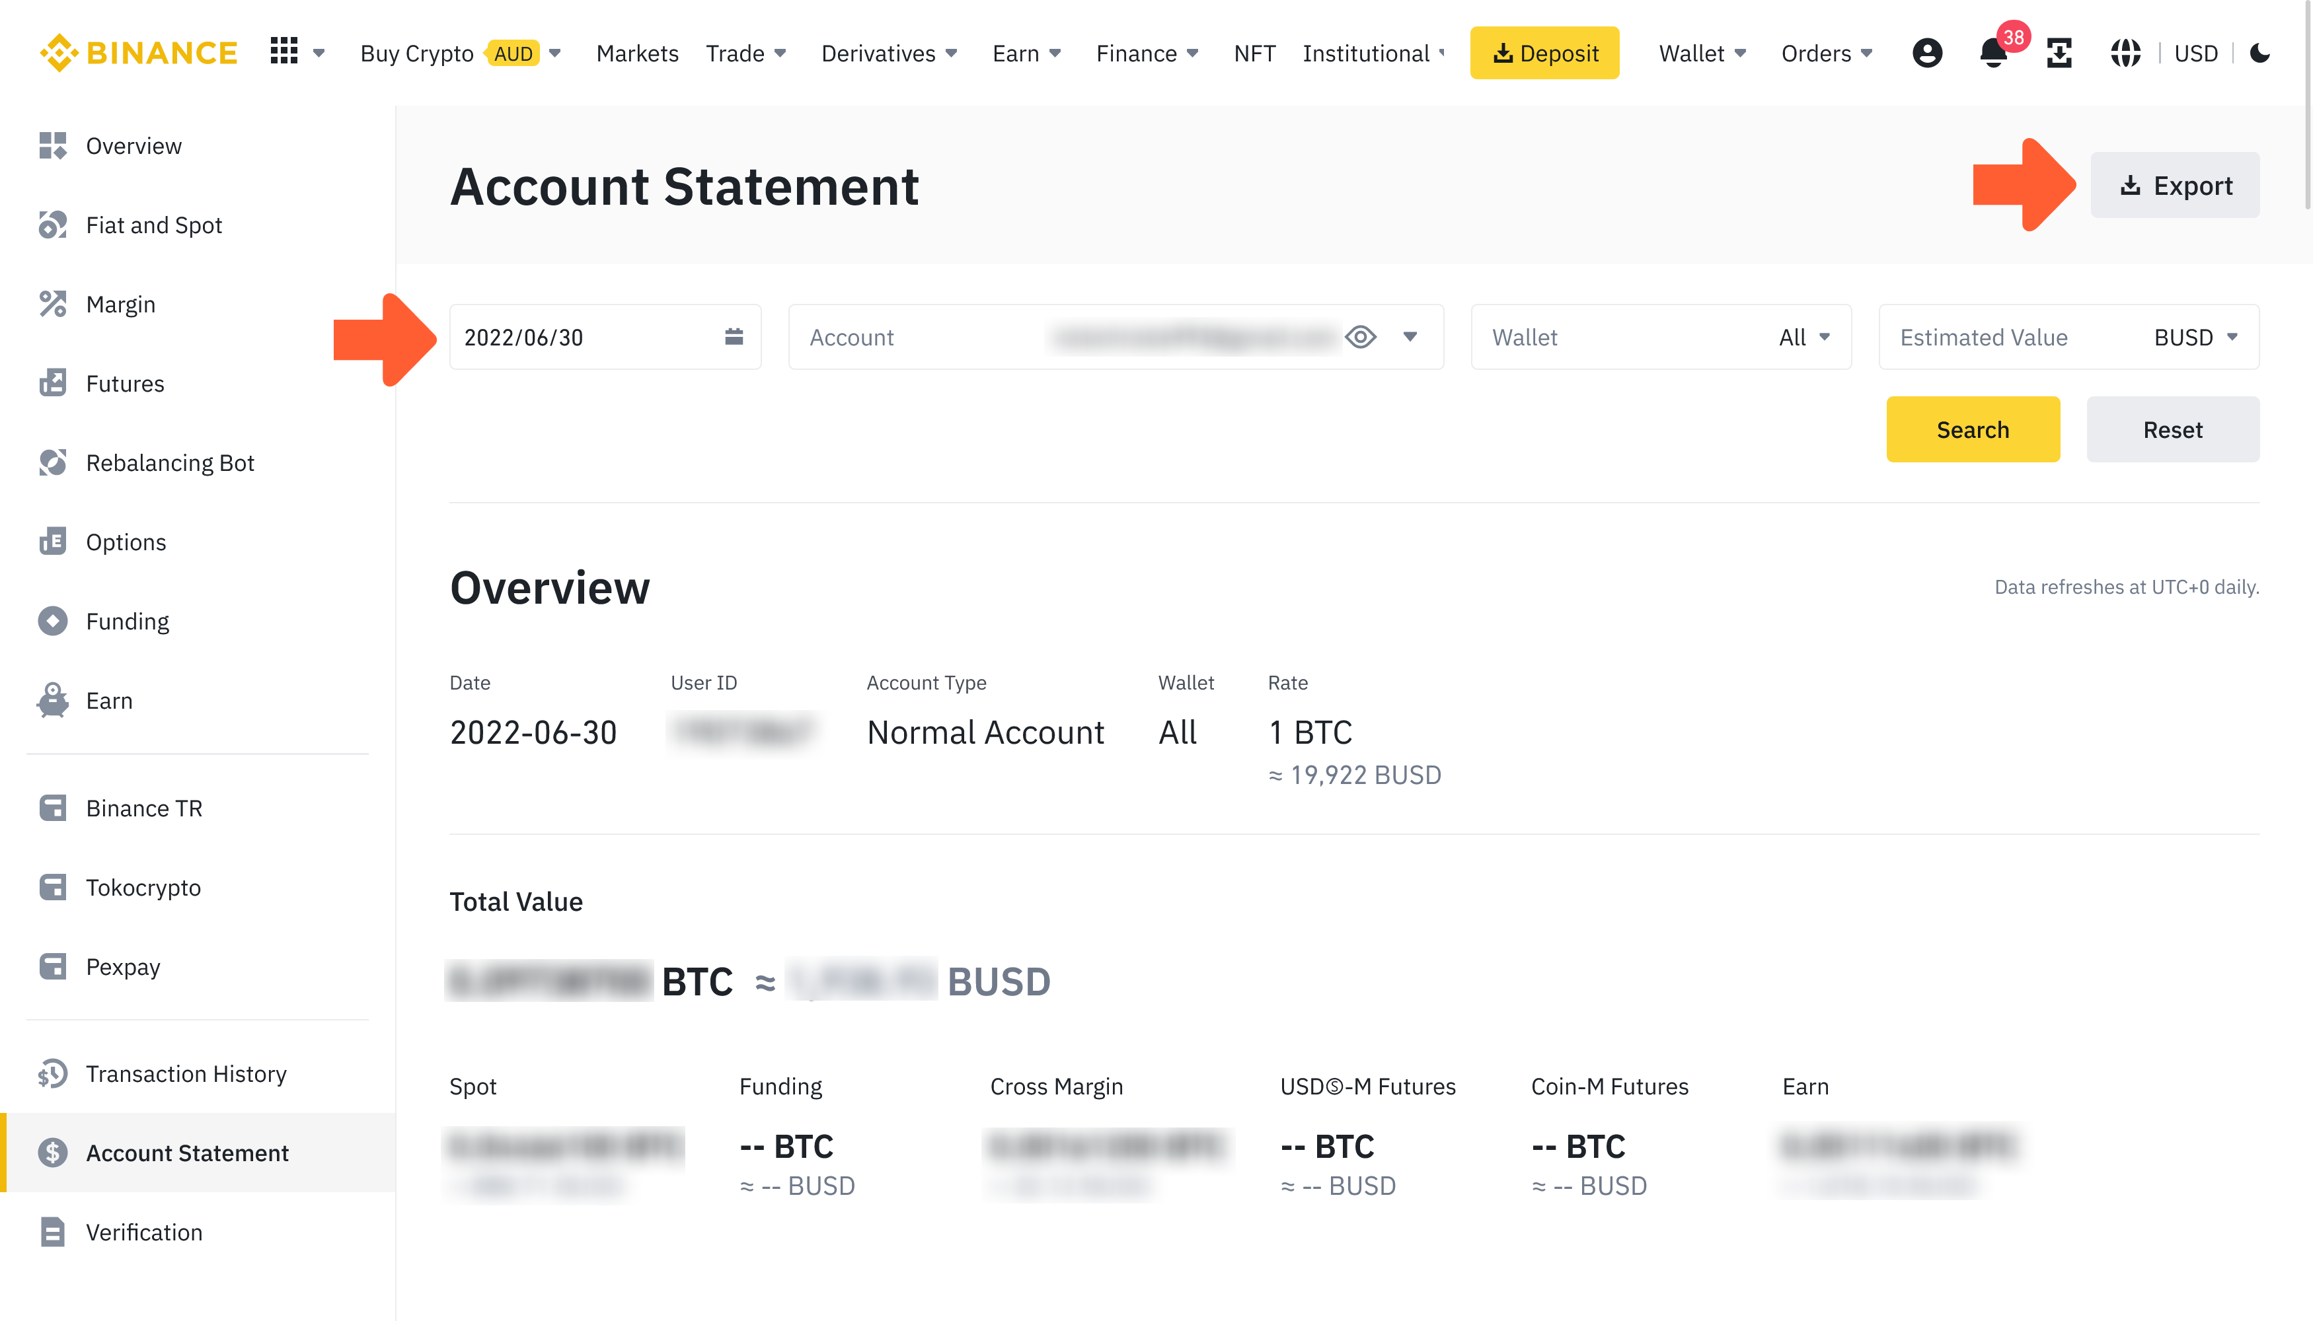Open the Binance apps grid icon
2313x1321 pixels.
point(284,53)
